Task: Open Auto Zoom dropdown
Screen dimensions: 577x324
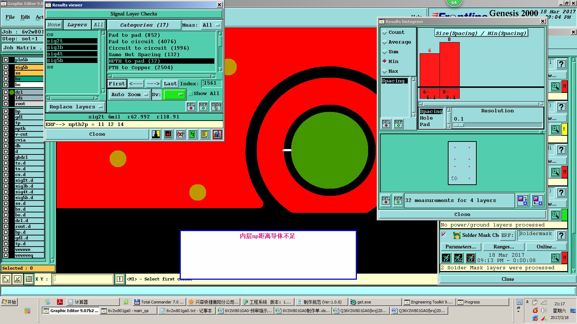Action: (129, 94)
